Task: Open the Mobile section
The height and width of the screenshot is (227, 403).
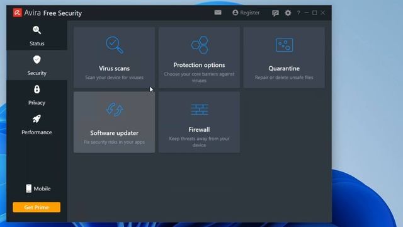Action: click(38, 189)
